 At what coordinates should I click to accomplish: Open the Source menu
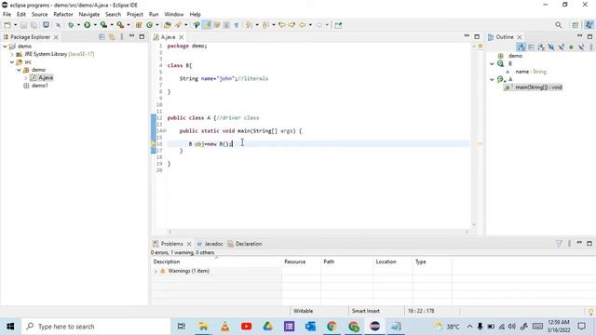click(x=39, y=15)
